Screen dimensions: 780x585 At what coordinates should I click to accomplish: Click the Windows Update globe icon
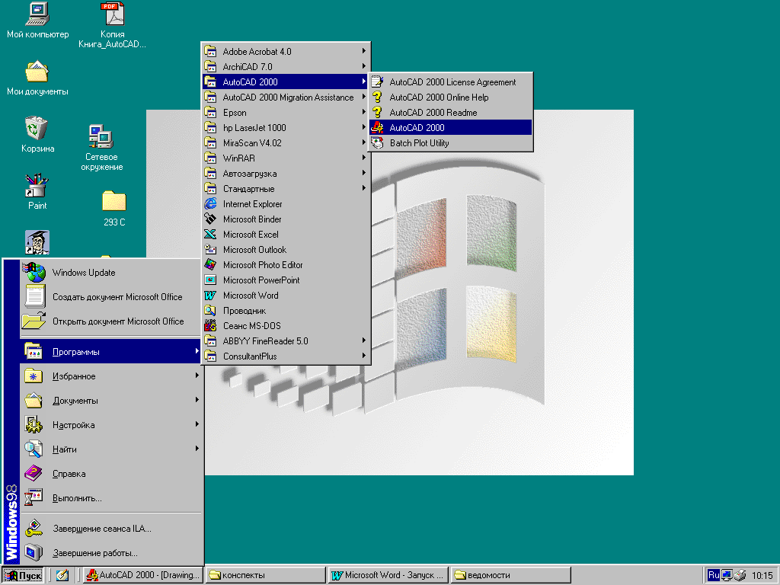coord(34,273)
